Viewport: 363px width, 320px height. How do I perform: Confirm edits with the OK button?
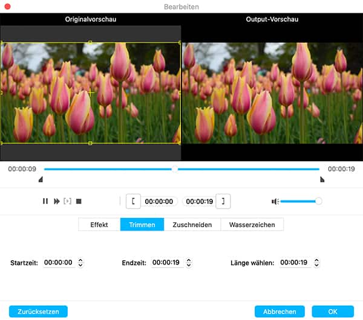[333, 312]
